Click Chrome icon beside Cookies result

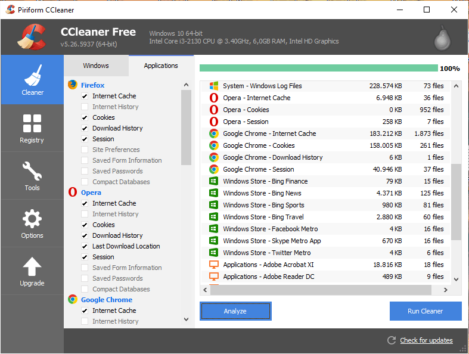click(x=213, y=145)
